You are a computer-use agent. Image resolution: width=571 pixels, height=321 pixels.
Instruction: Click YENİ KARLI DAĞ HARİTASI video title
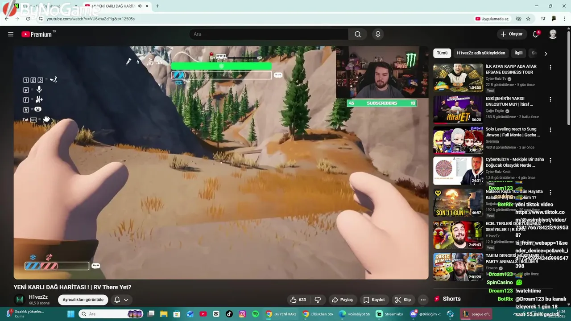[72, 287]
